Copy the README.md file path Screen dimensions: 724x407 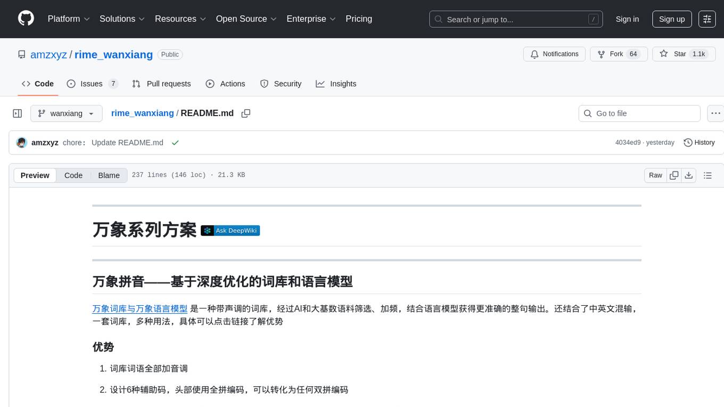pyautogui.click(x=245, y=113)
